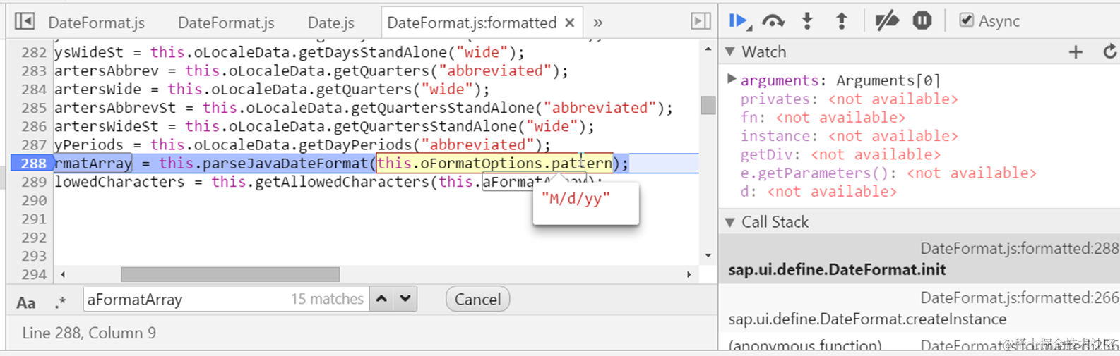Click the Watch section title
The image size is (1120, 356).
[x=764, y=51]
